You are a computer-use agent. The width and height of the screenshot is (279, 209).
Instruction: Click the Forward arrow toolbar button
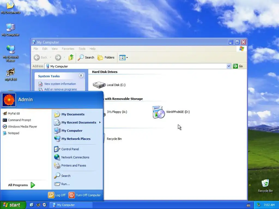58,57
